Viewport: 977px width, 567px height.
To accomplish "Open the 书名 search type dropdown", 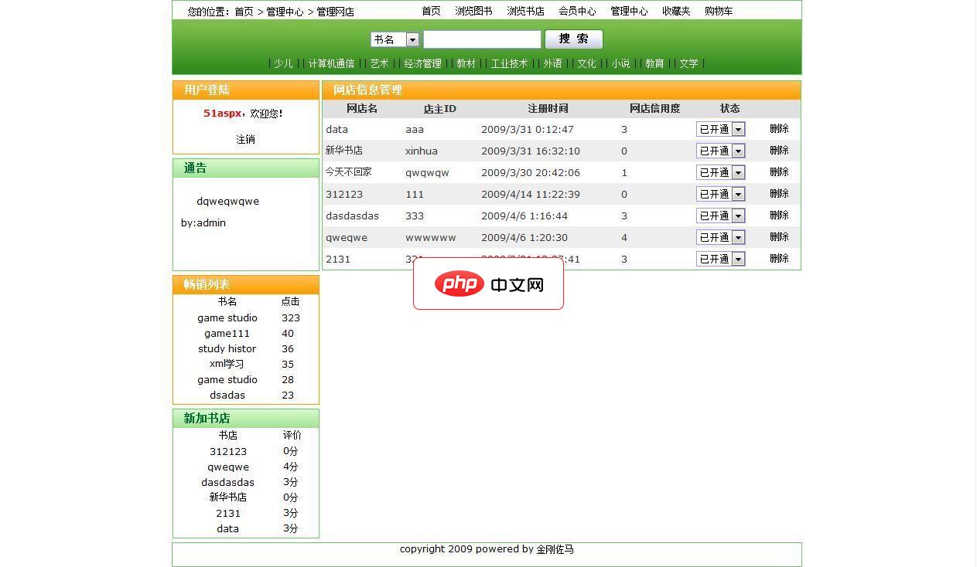I will [x=412, y=39].
